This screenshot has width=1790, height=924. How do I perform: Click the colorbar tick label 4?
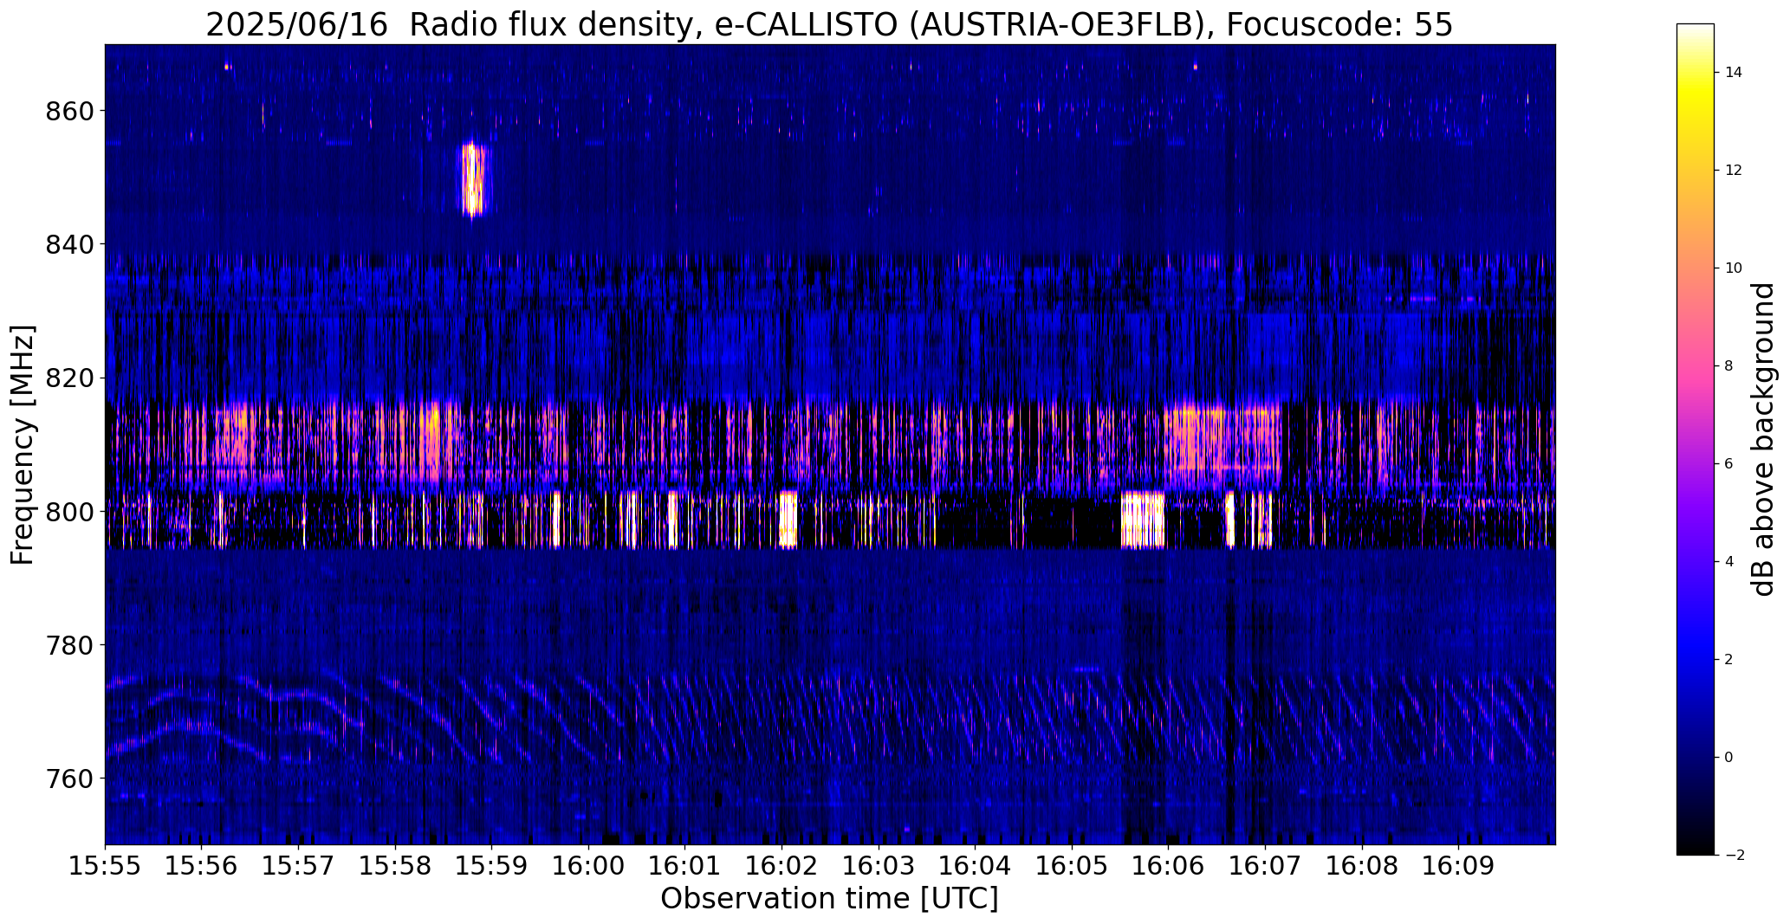[x=1729, y=562]
